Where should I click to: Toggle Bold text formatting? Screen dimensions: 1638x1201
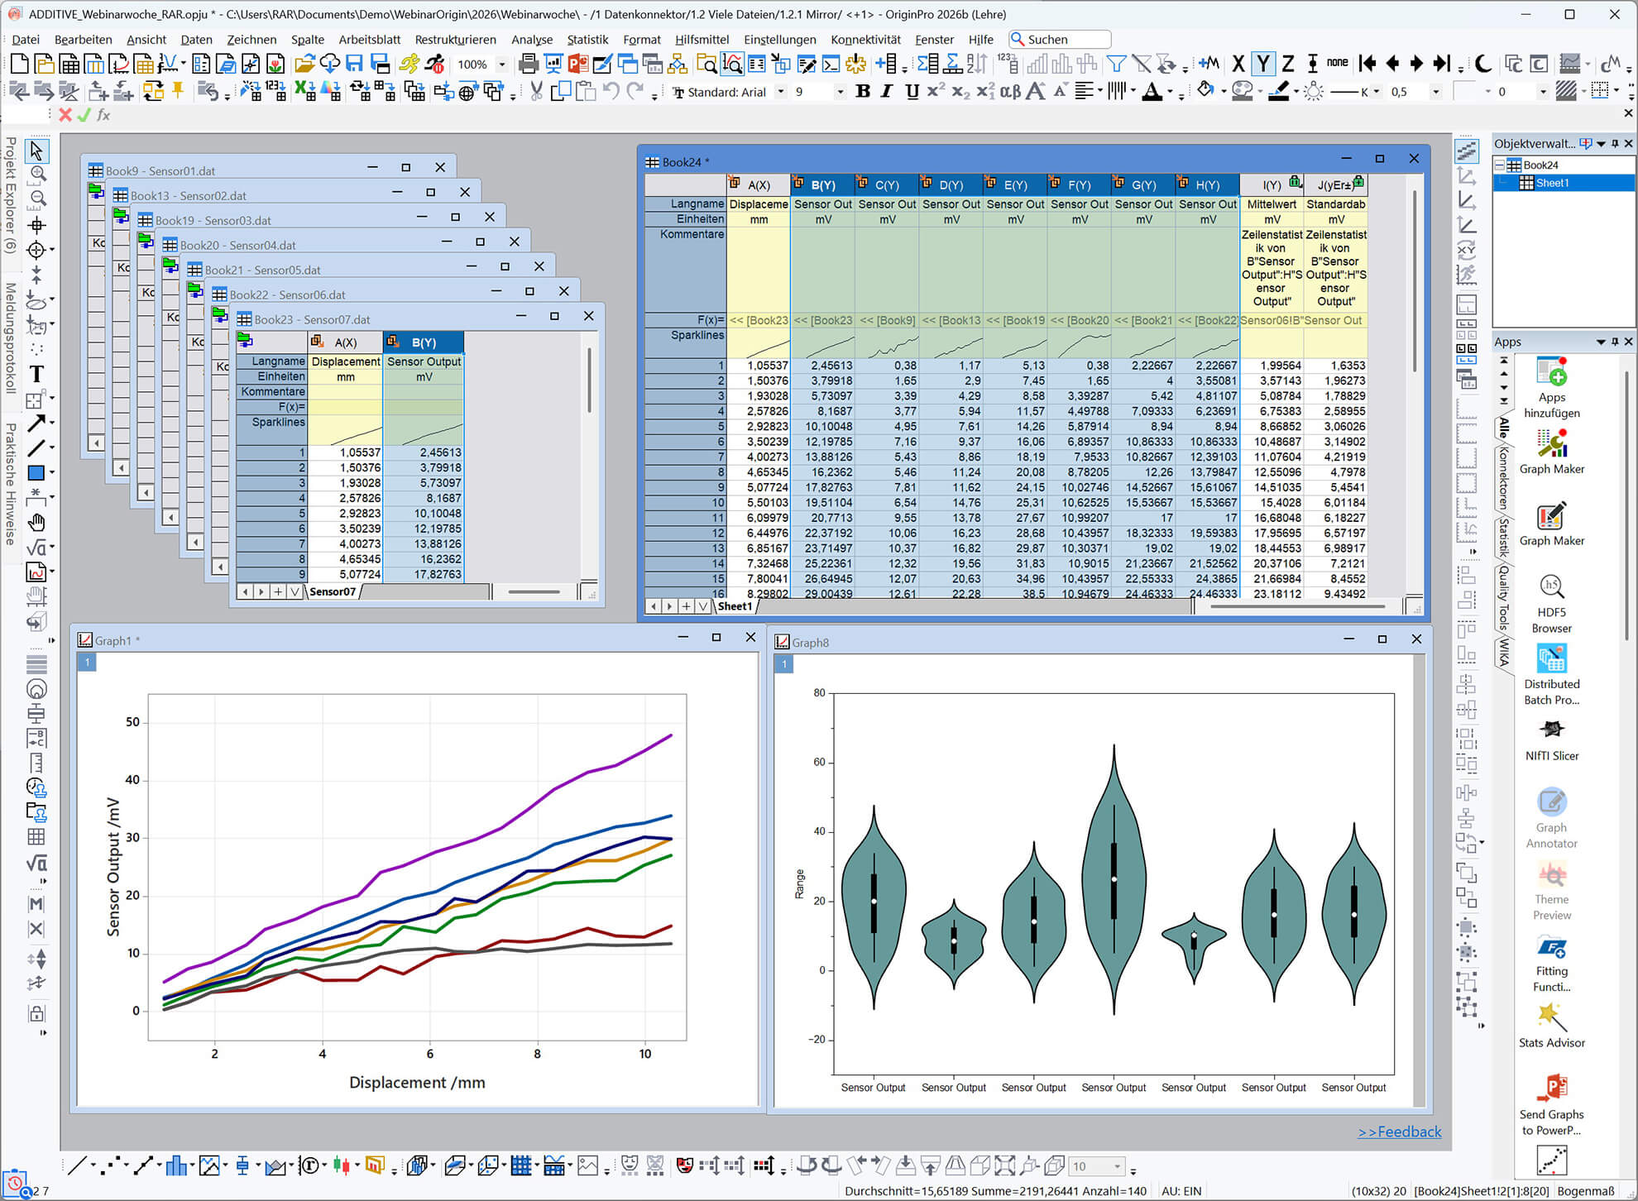click(x=862, y=91)
